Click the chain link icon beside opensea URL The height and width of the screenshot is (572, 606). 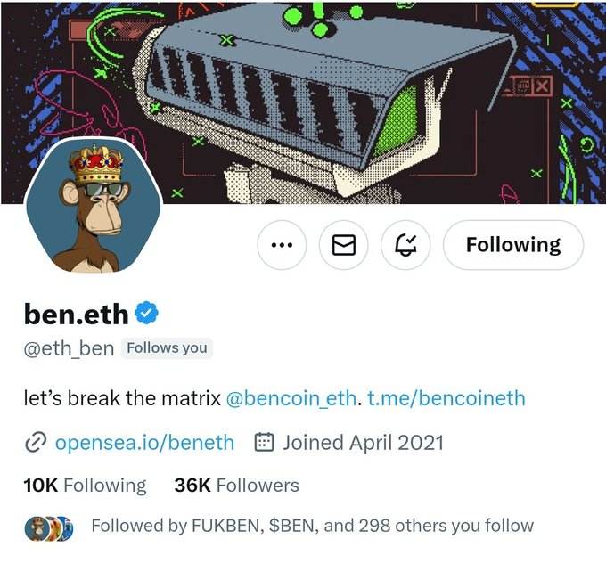click(36, 443)
